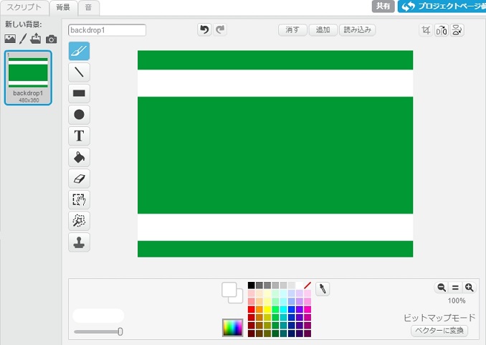
Task: Zoom in the paint canvas
Action: coord(470,288)
